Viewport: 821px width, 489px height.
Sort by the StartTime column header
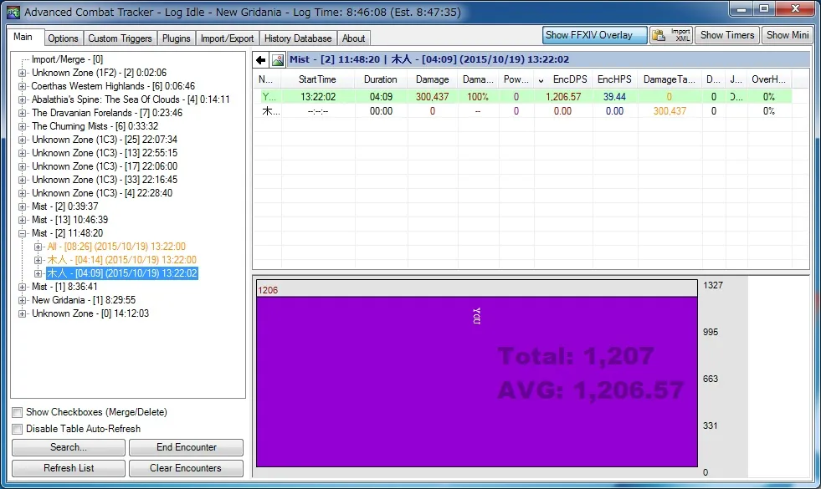[317, 79]
